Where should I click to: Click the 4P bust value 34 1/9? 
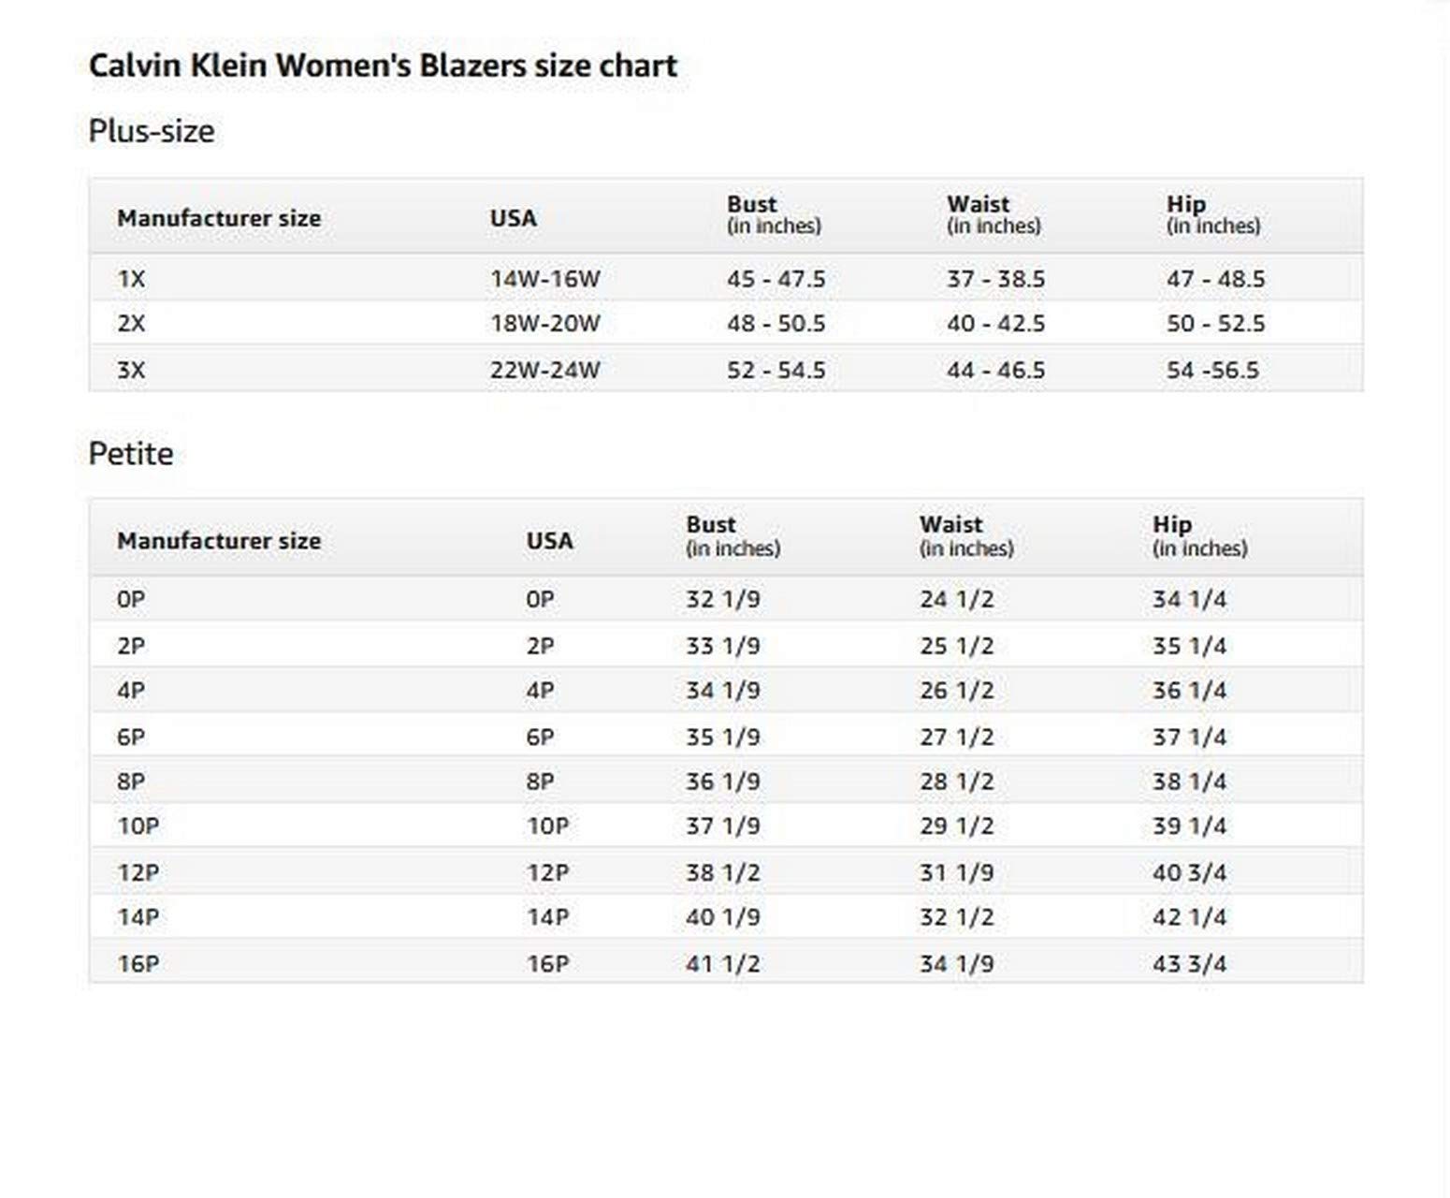click(x=723, y=691)
